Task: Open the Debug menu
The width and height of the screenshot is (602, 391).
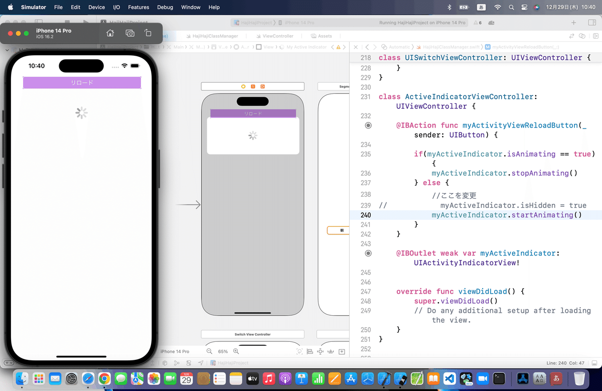Action: point(165,7)
